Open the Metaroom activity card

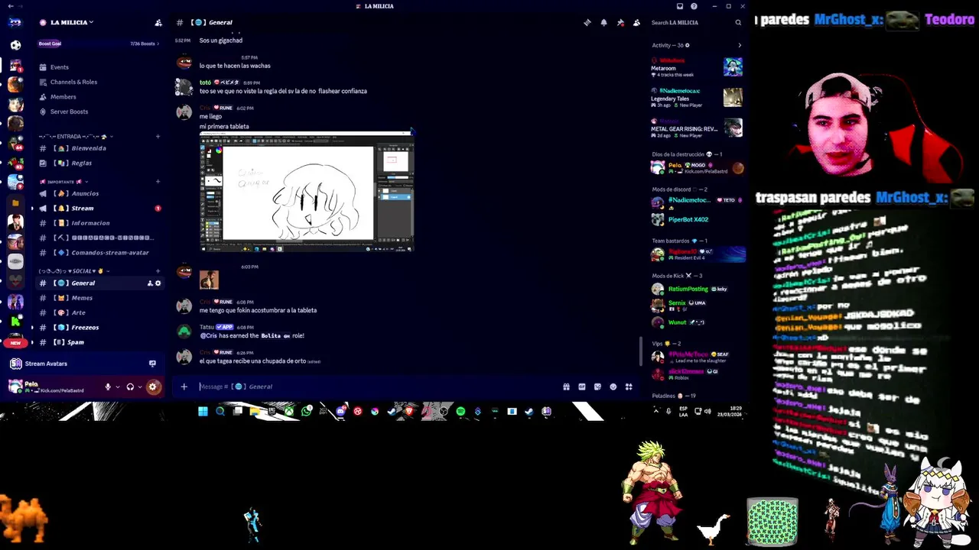(x=696, y=67)
